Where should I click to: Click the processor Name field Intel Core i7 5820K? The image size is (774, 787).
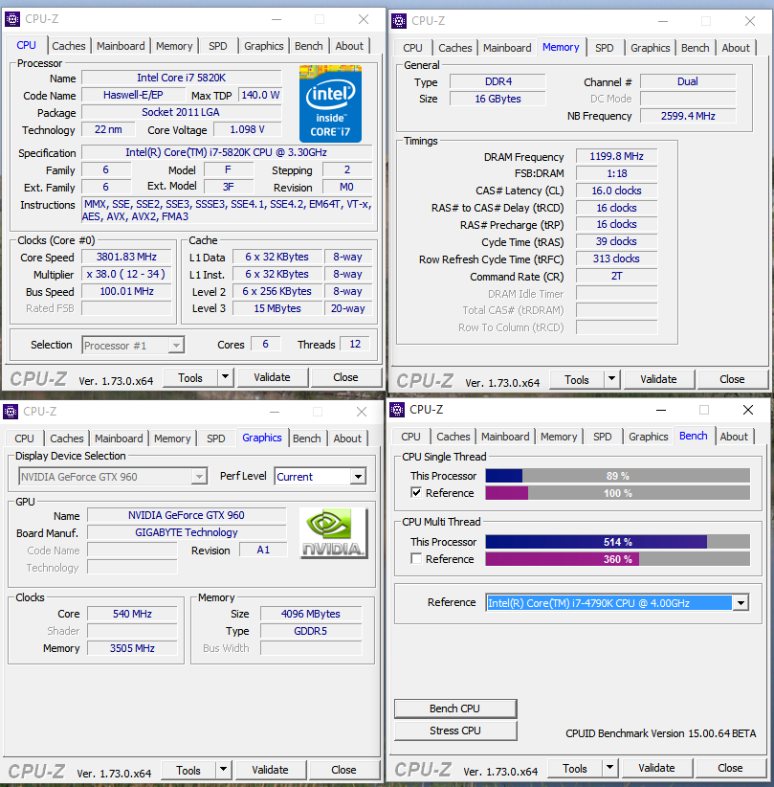tap(182, 78)
